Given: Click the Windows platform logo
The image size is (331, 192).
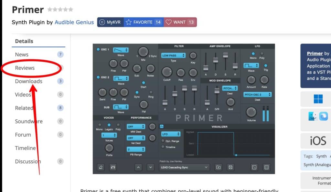Looking at the screenshot, I should tap(318, 99).
